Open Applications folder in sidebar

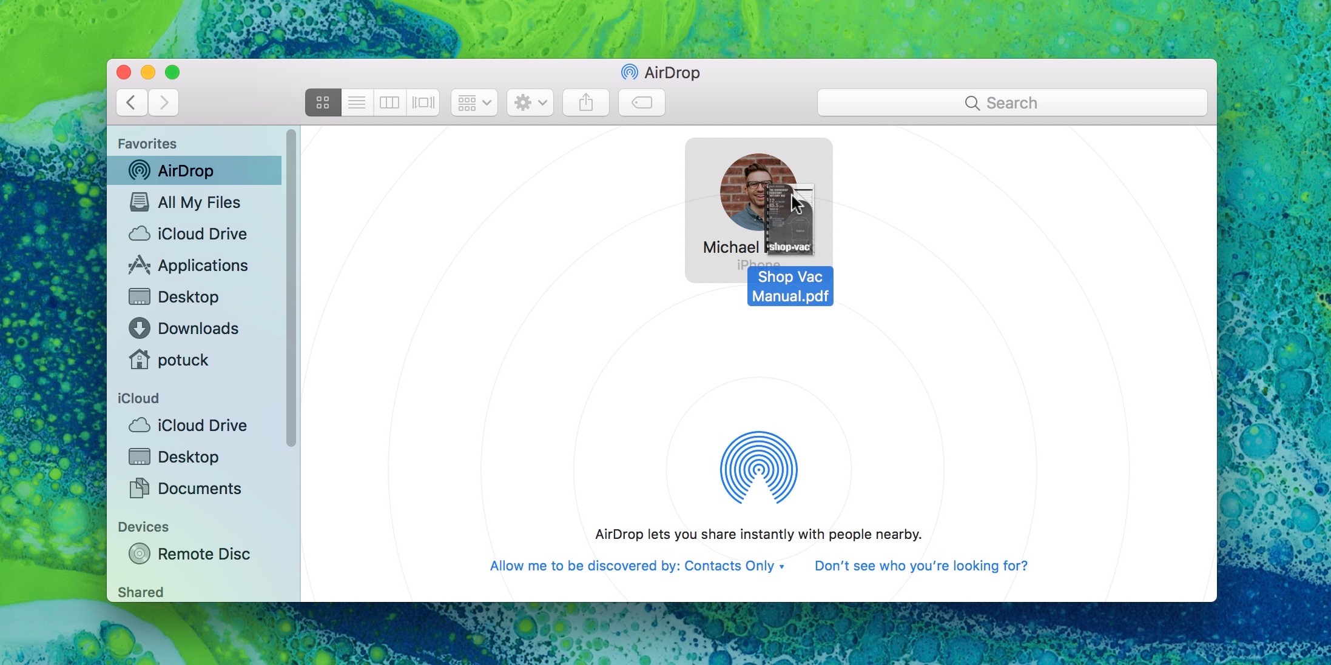[202, 266]
